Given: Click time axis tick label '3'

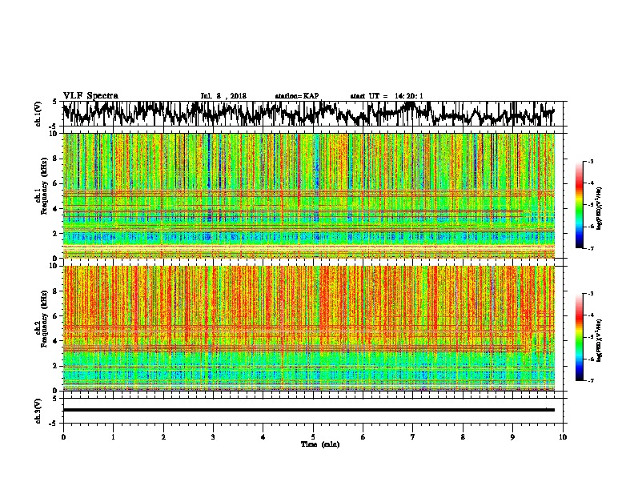Looking at the screenshot, I should coord(213,437).
